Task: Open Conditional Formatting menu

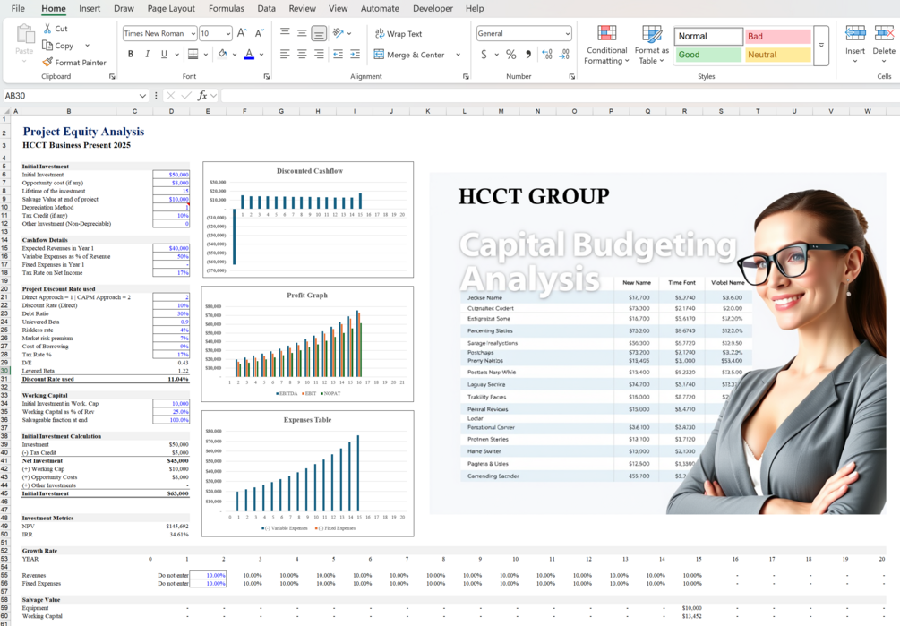Action: pyautogui.click(x=606, y=45)
